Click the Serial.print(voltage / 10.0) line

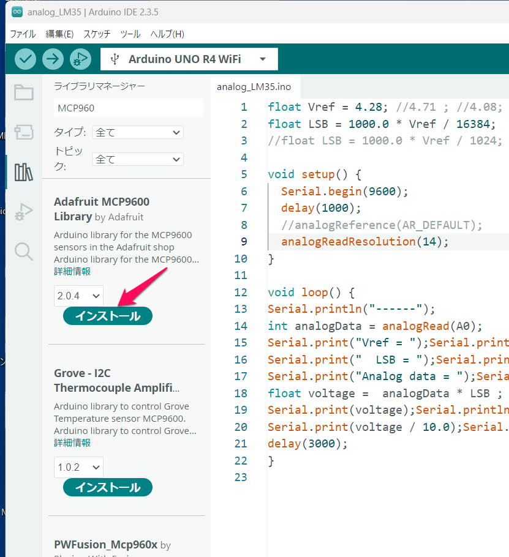coord(388,427)
